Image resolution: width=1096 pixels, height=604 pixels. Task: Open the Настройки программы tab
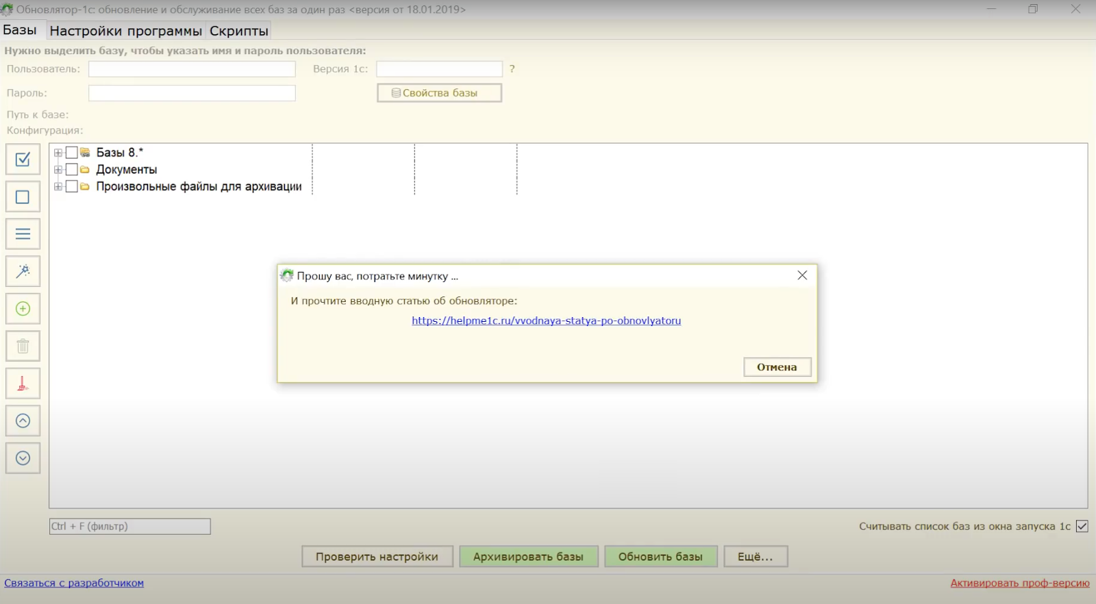125,31
